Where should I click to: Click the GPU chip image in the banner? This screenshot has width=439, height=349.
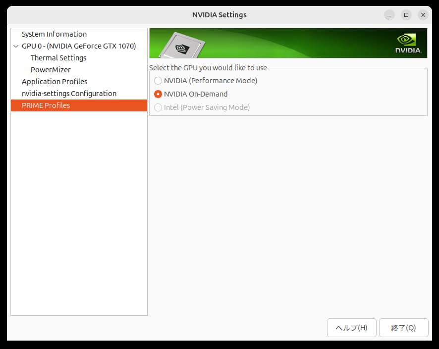click(182, 46)
